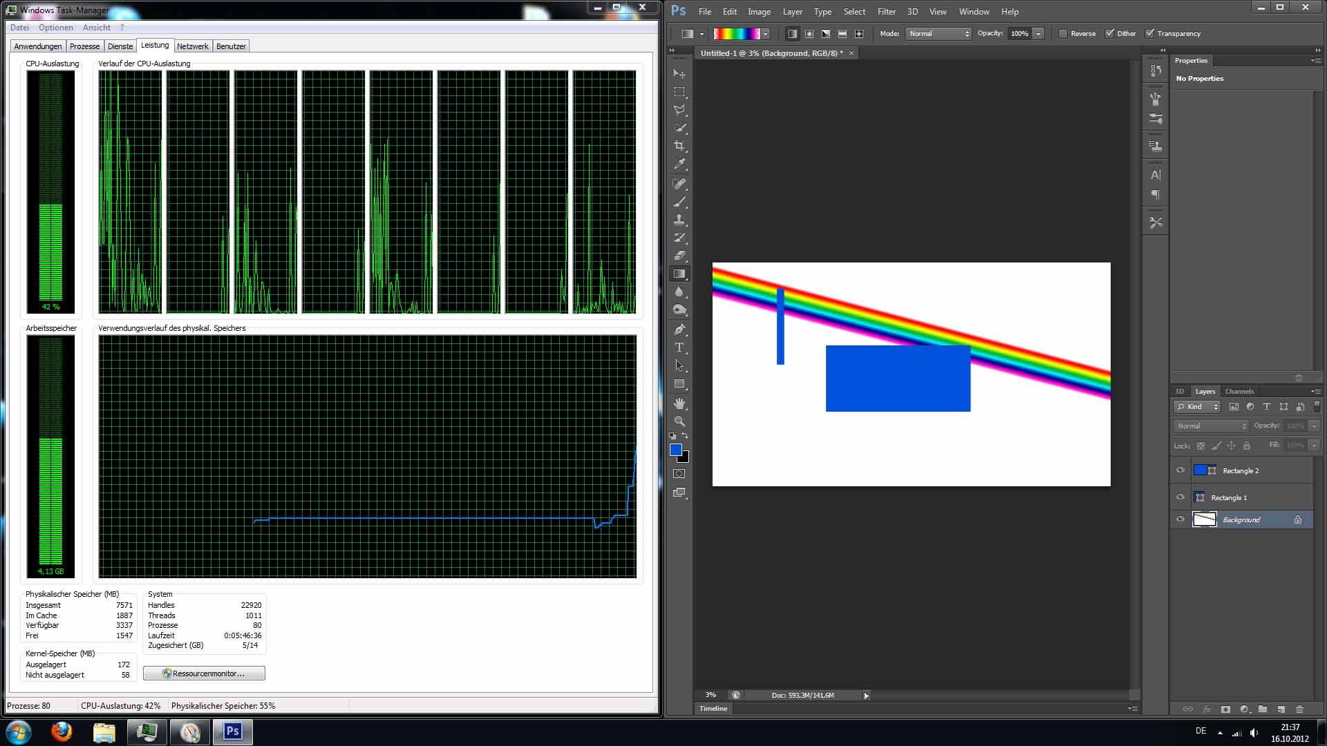This screenshot has height=746, width=1327.
Task: Open the Filter menu in Photoshop
Action: [x=886, y=12]
